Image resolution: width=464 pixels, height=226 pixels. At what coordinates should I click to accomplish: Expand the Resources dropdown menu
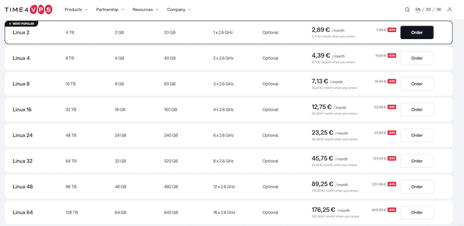pos(146,9)
